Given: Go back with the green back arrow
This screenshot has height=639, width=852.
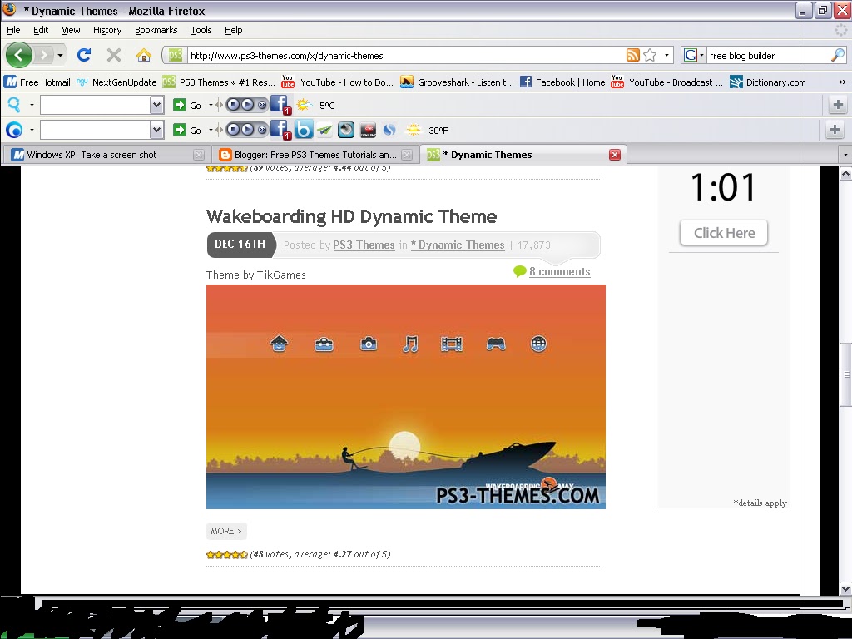Looking at the screenshot, I should [x=19, y=55].
